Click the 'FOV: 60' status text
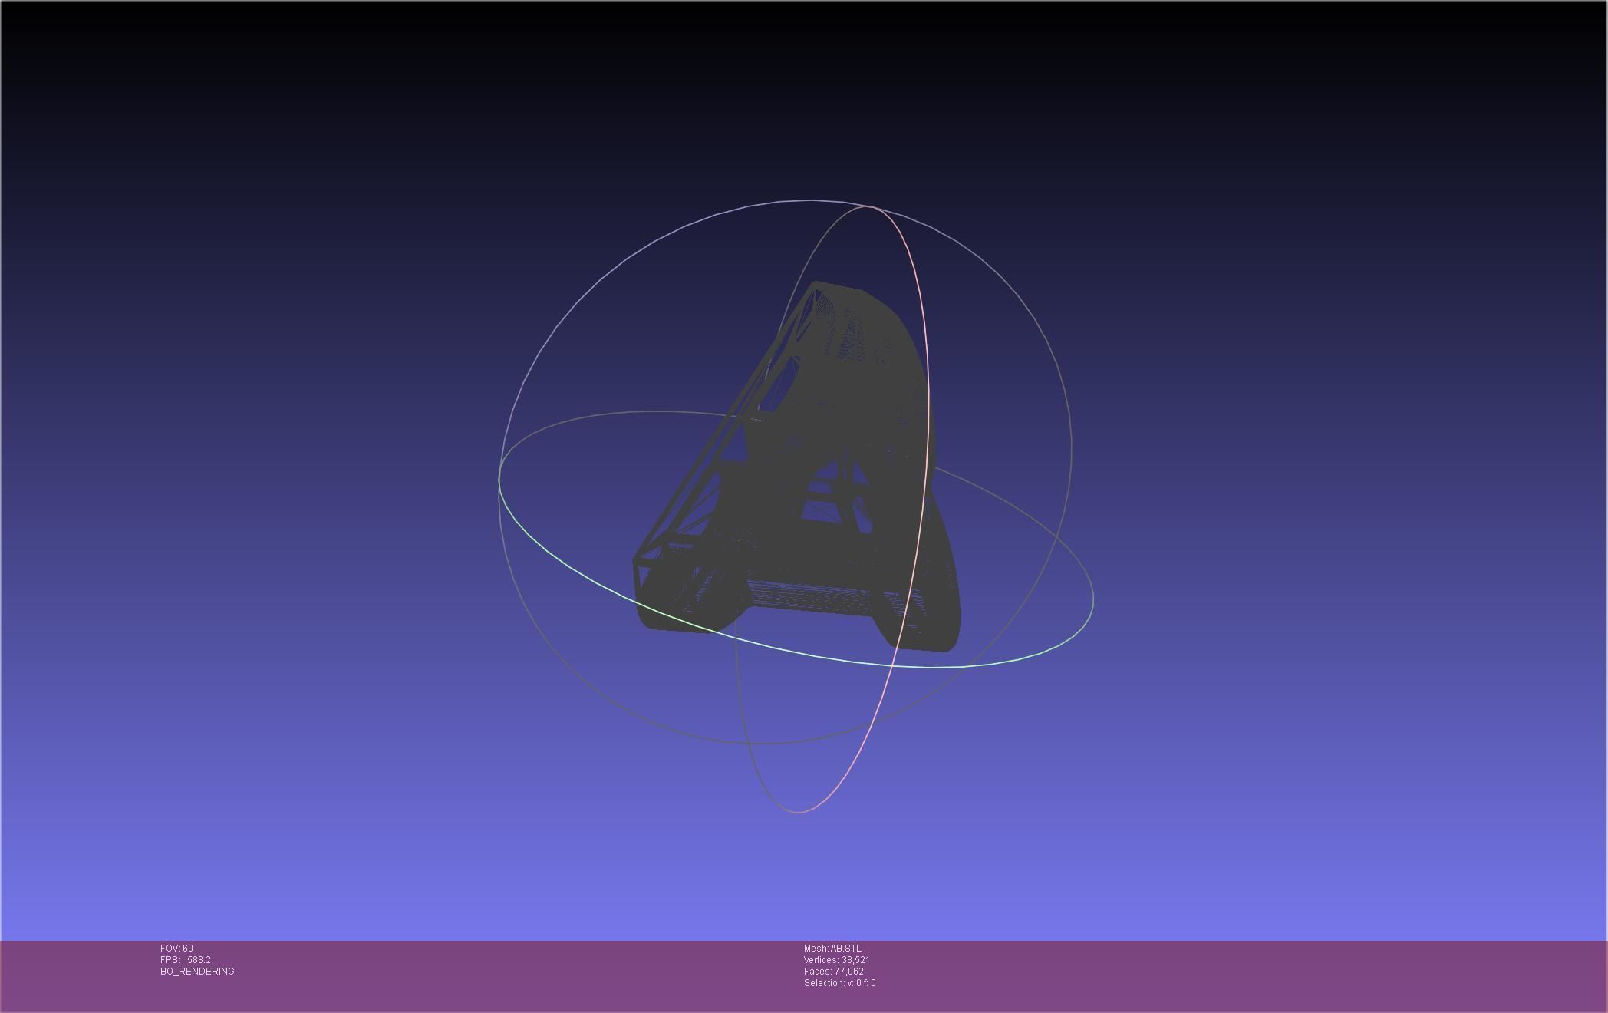The height and width of the screenshot is (1013, 1608). click(176, 949)
